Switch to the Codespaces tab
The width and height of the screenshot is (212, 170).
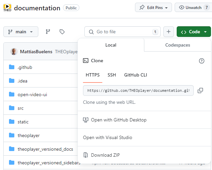pyautogui.click(x=178, y=45)
